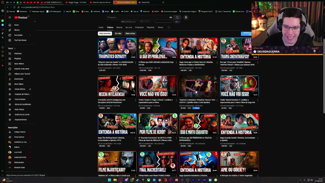325x183 pixels.
Task: Search within channel using magnifier after Posts
Action: click(x=169, y=27)
